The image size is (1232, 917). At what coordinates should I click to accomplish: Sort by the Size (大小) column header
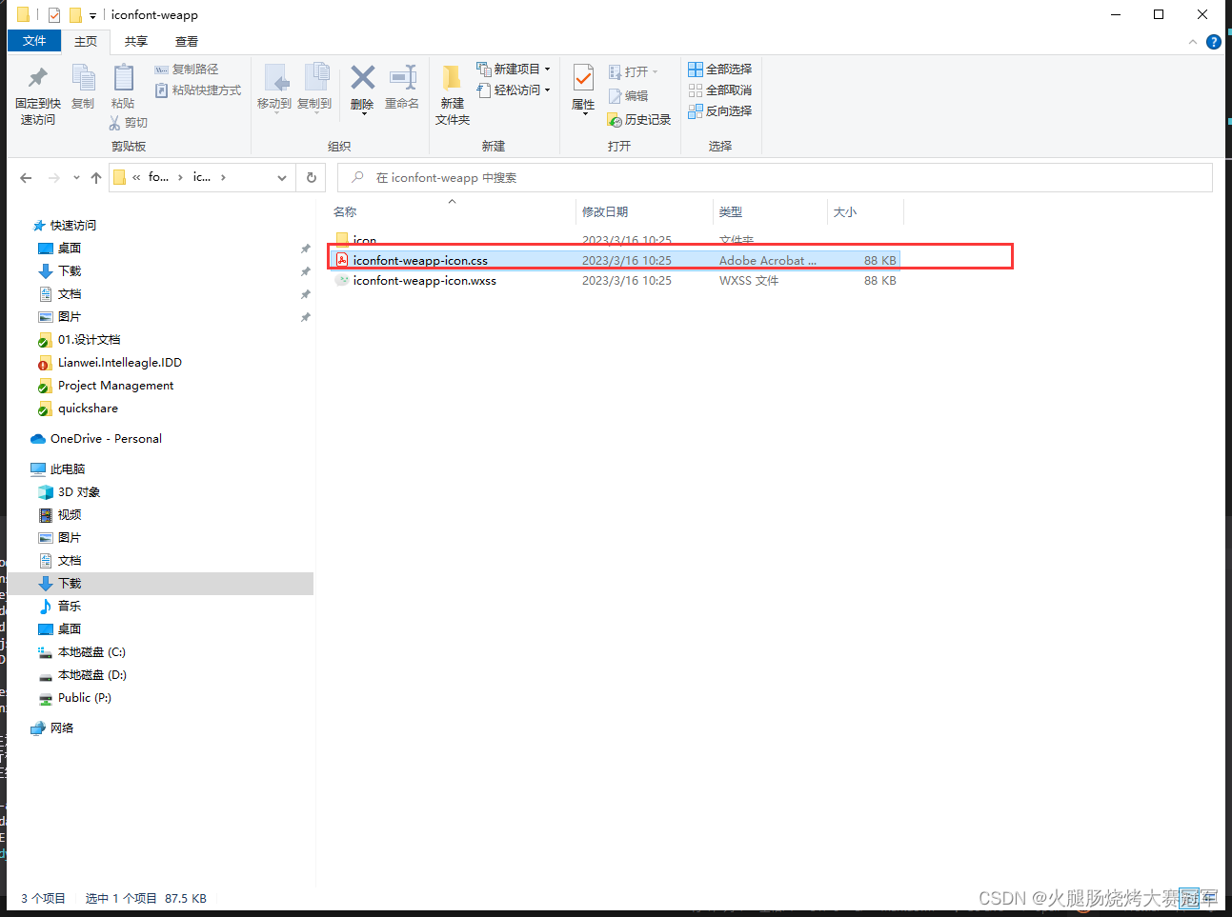[845, 212]
